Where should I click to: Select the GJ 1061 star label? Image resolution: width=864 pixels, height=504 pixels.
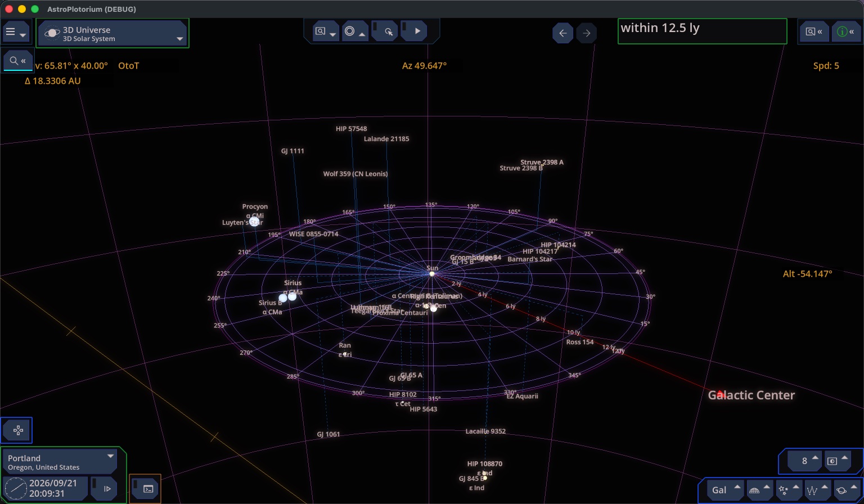(x=328, y=434)
